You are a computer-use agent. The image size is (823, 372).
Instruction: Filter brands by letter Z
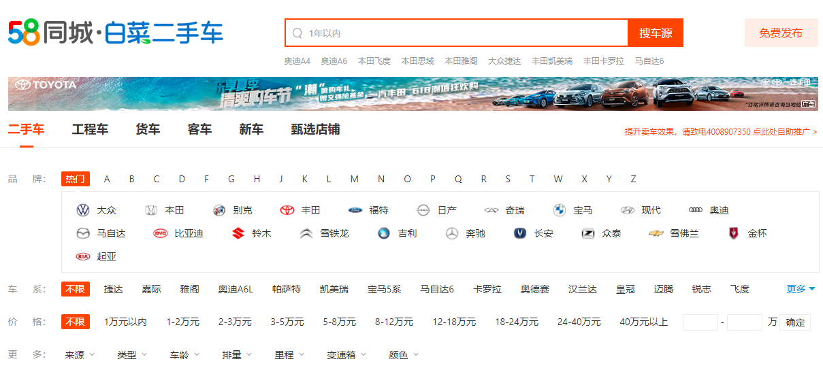click(633, 179)
